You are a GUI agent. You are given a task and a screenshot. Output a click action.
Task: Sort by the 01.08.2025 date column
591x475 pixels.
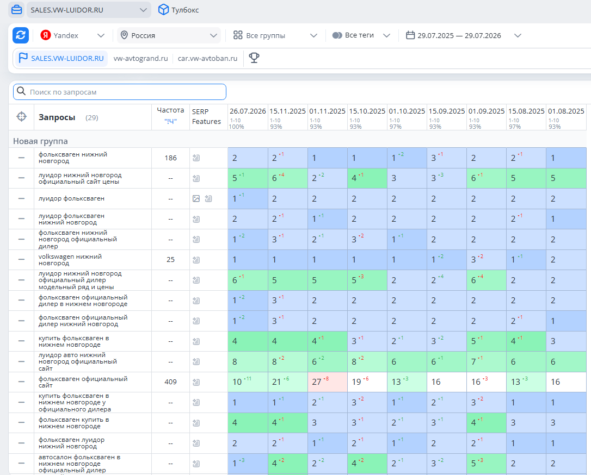(x=566, y=111)
